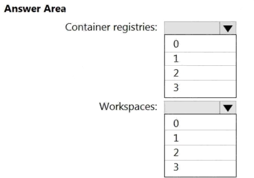254x178 pixels.
Task: Select 1 under Workspaces
Action: pyautogui.click(x=200, y=138)
